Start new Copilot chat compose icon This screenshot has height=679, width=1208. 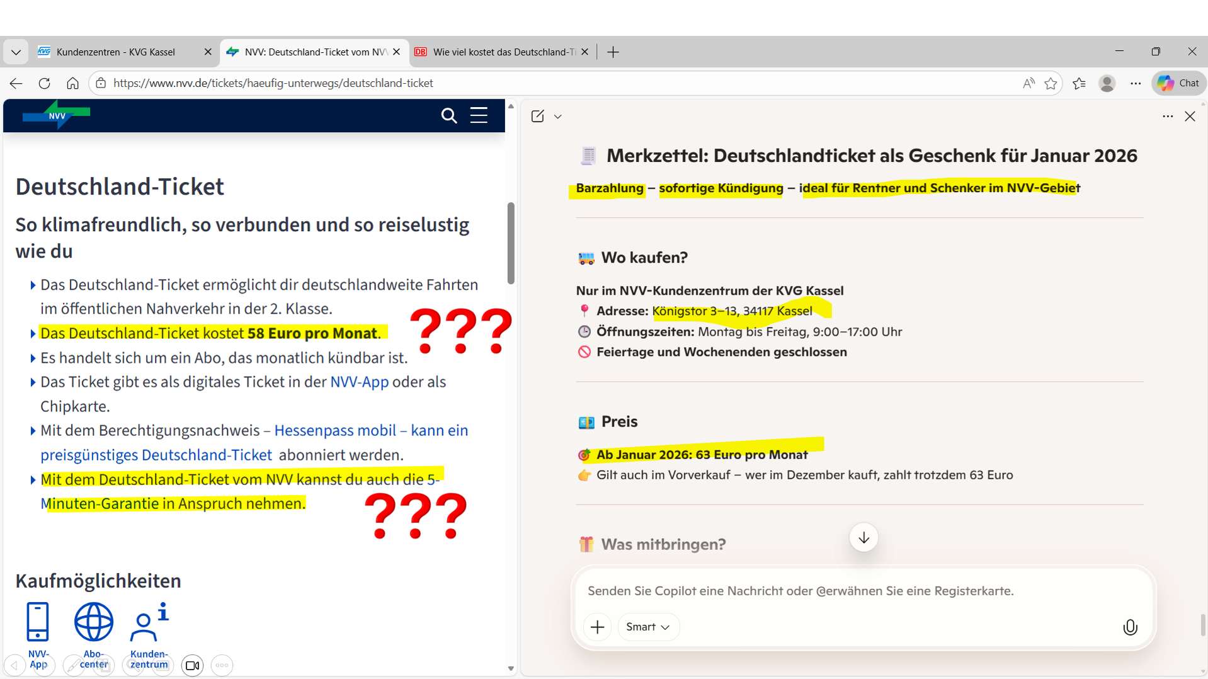[x=537, y=117]
